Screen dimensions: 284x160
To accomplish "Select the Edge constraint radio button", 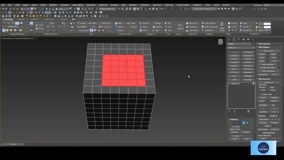I will (269, 88).
